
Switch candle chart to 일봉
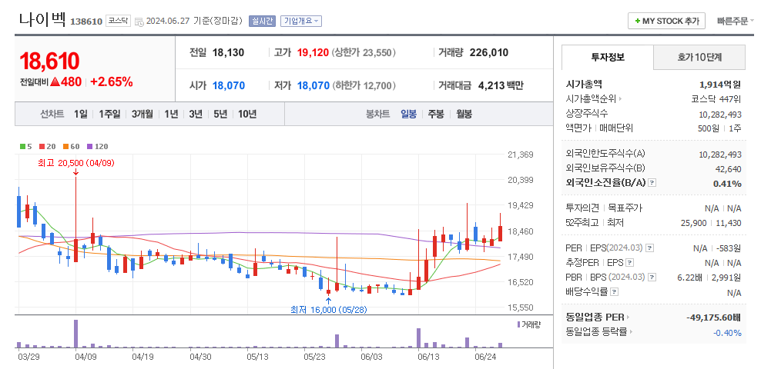[x=408, y=115]
